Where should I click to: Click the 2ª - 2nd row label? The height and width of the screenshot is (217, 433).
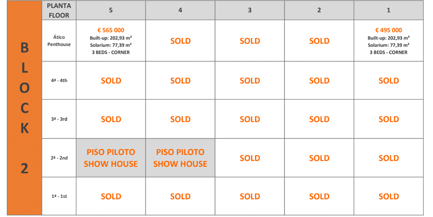coord(59,158)
